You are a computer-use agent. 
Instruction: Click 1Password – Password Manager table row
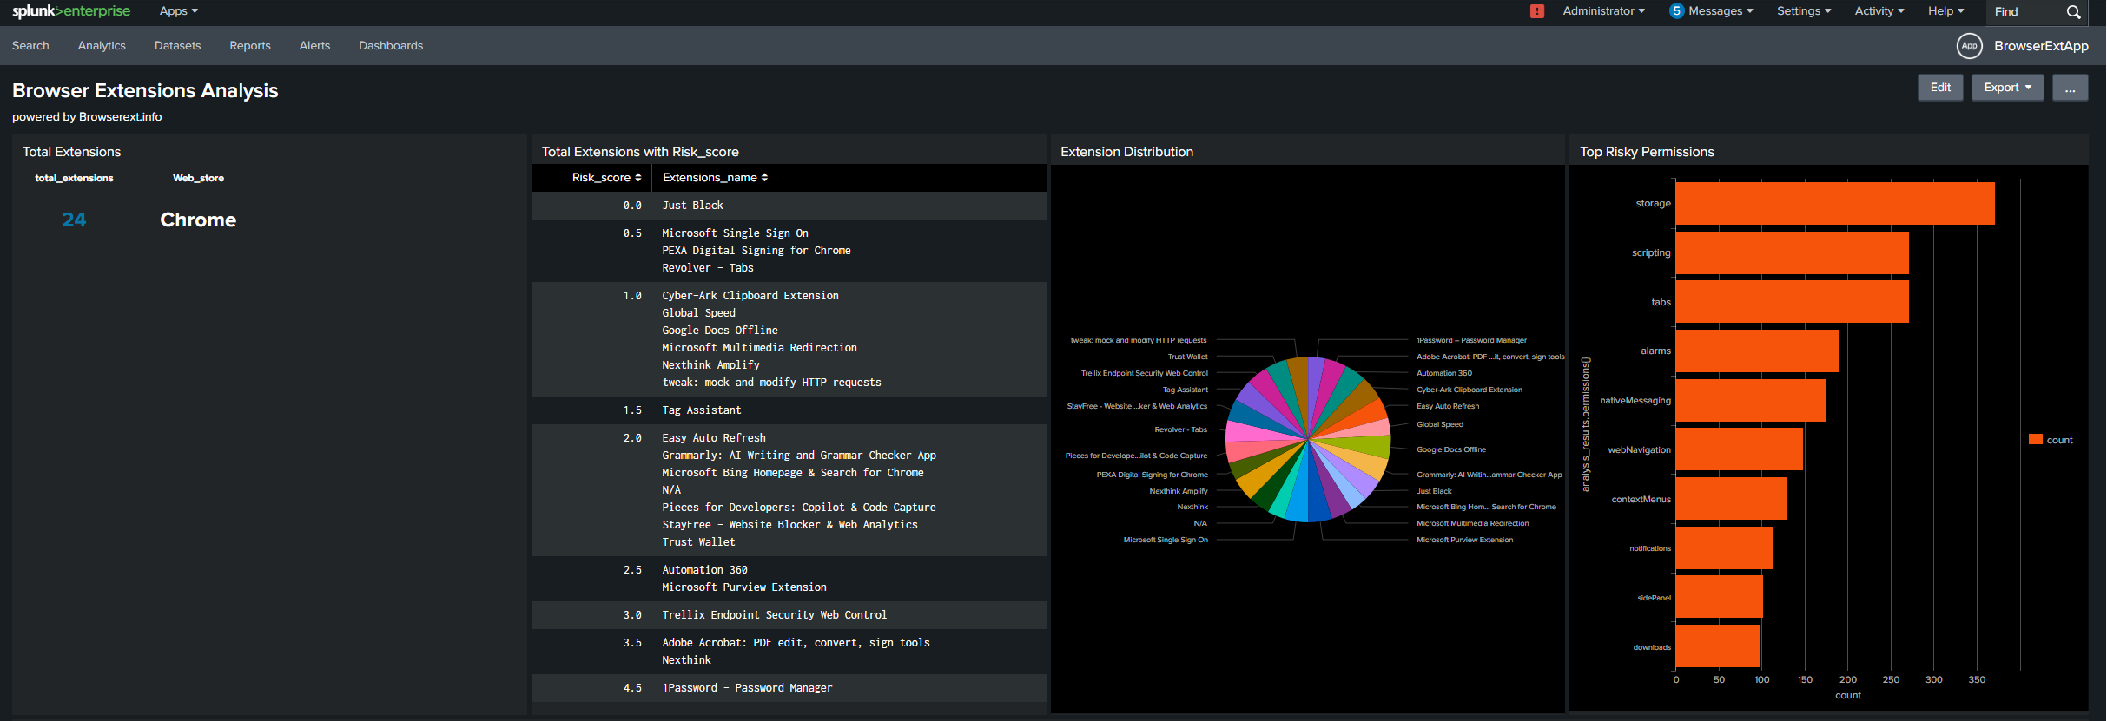[789, 688]
